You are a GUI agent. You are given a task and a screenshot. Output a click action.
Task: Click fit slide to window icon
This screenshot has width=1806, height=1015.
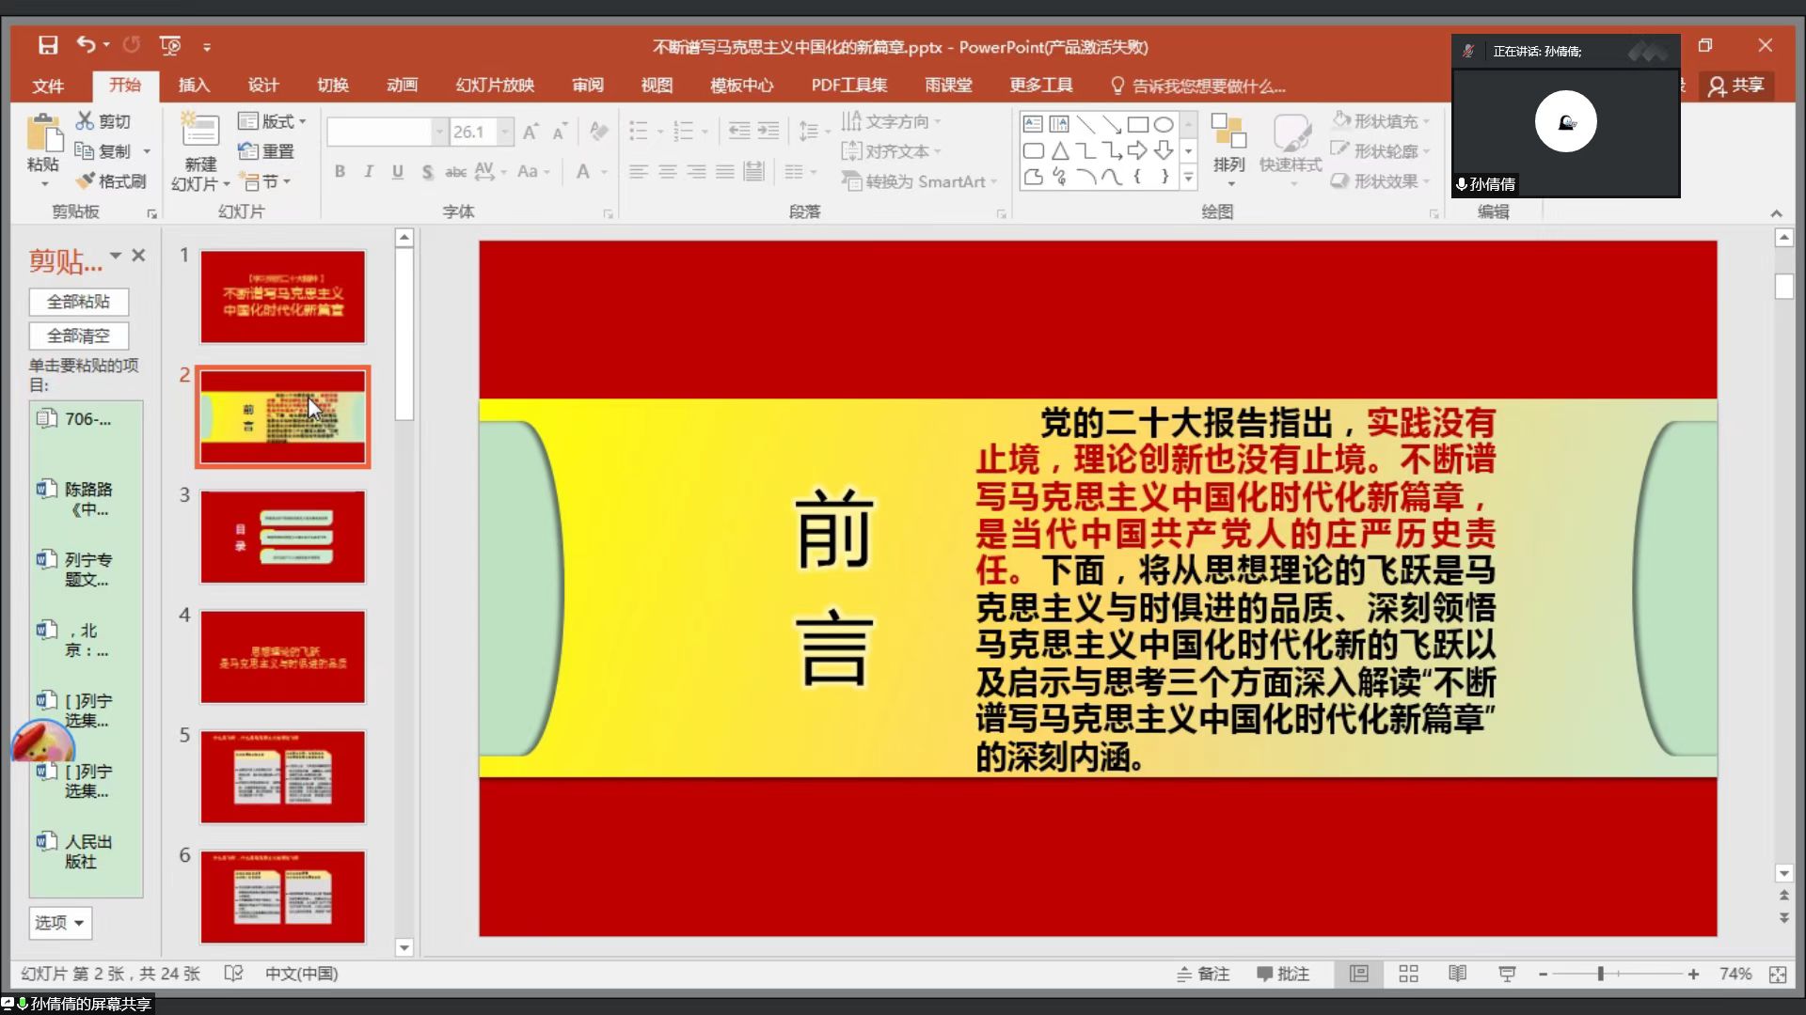coord(1778,975)
